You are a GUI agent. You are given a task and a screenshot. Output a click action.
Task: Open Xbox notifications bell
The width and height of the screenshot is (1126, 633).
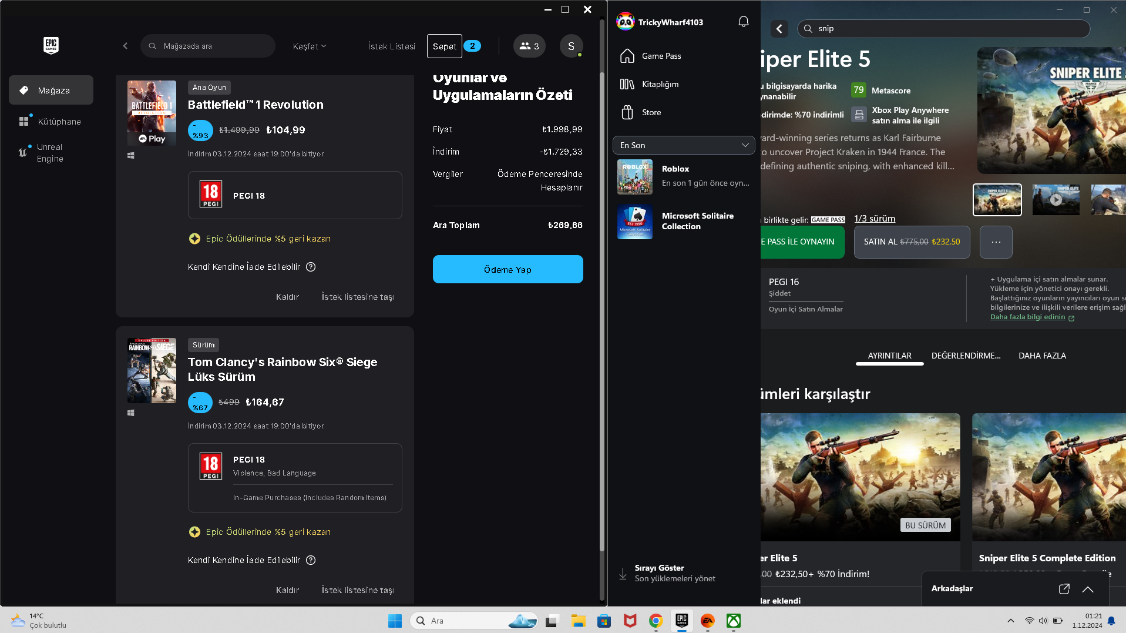click(743, 22)
